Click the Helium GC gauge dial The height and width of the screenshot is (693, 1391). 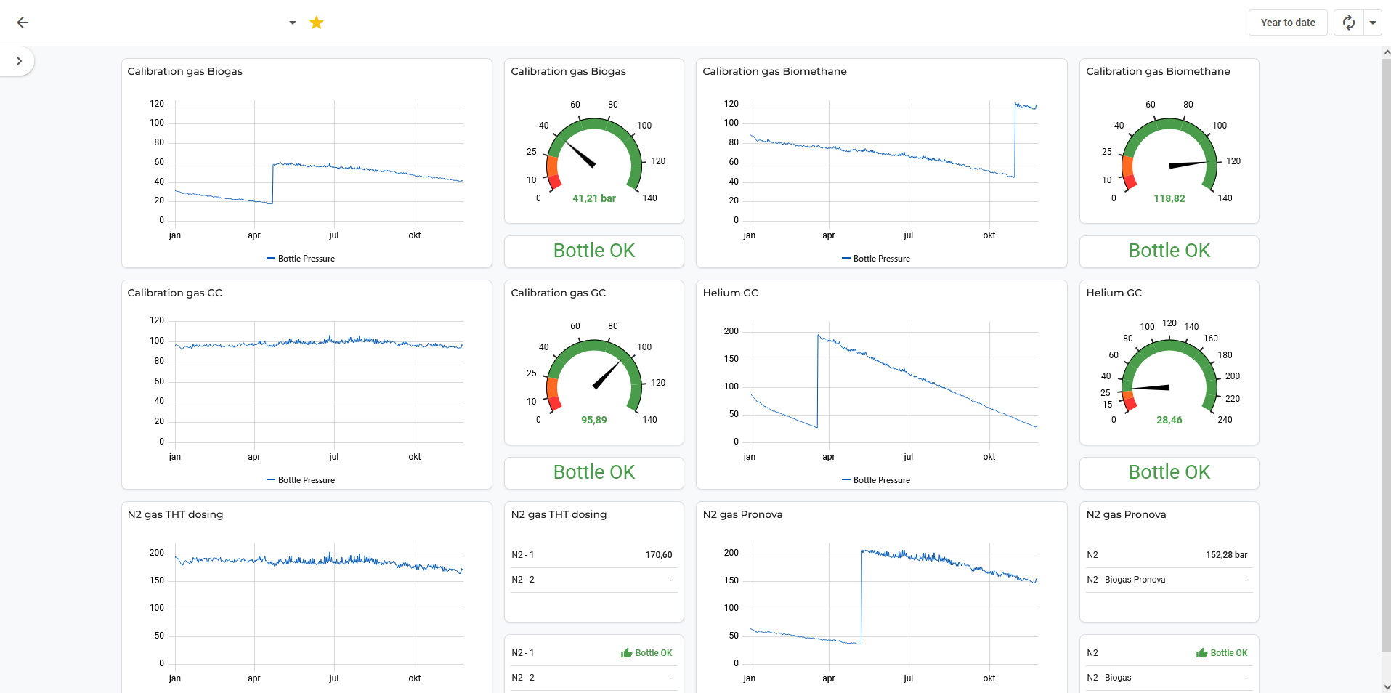pyautogui.click(x=1169, y=378)
